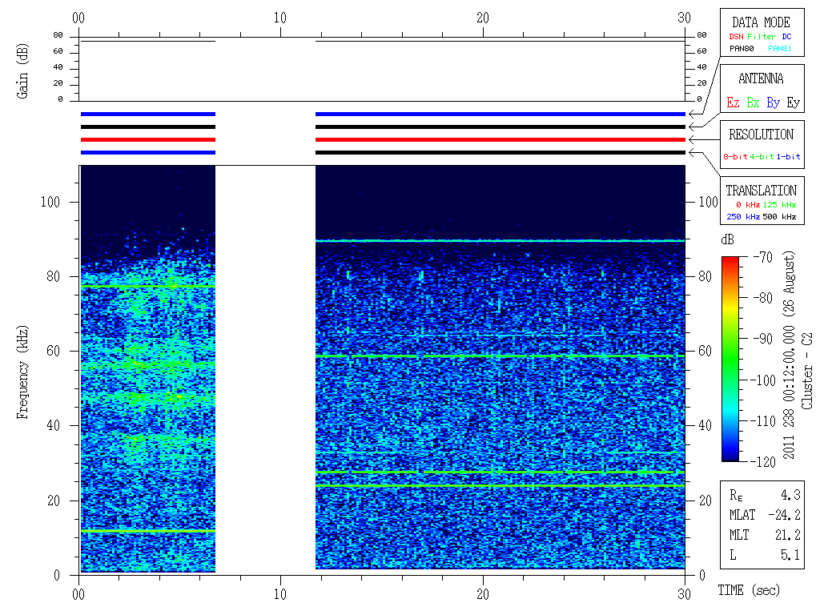Screen dimensions: 820x615
Task: Click the Gain (dB) axis label
Action: tap(22, 71)
